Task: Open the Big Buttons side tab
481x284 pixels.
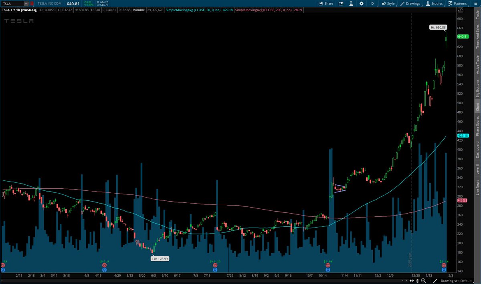Action: 477,88
